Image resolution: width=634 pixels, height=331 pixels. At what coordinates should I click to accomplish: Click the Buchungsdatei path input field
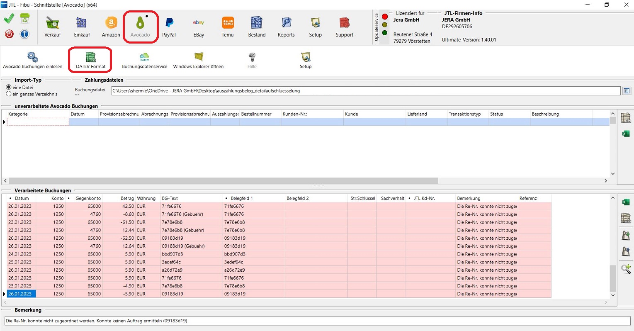365,91
